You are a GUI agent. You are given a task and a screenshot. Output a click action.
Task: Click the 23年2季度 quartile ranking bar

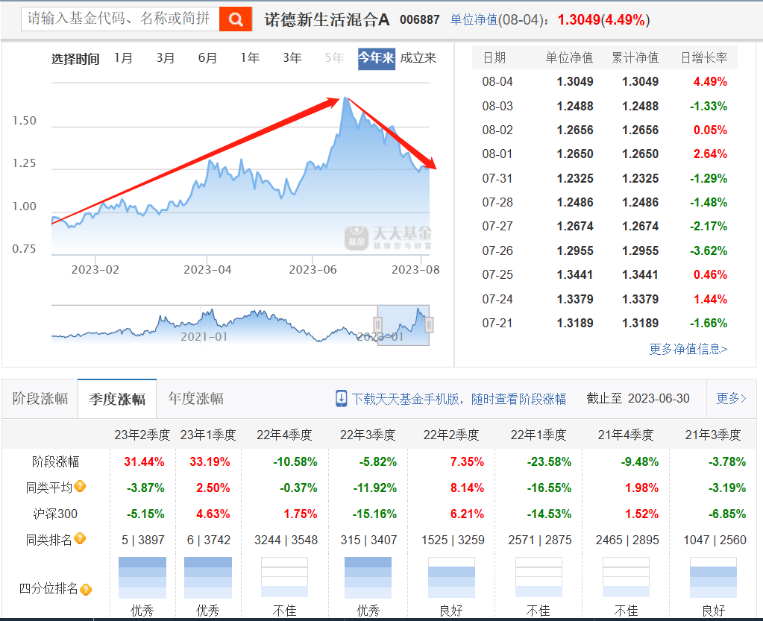(142, 577)
